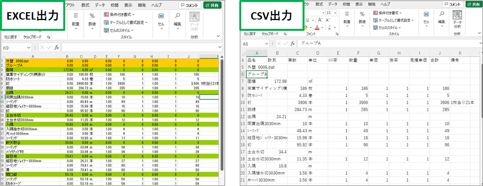The image size is (483, 186).
Task: Collapse the ribbon in EXCEL出力 window
Action: (x=218, y=37)
